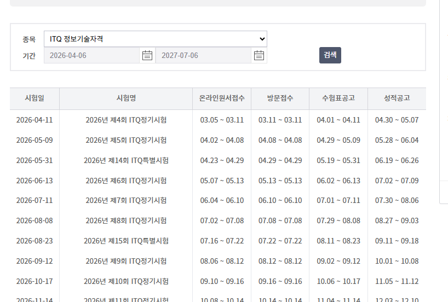
Task: Select exam date 2026-04-11
Action: (x=35, y=120)
